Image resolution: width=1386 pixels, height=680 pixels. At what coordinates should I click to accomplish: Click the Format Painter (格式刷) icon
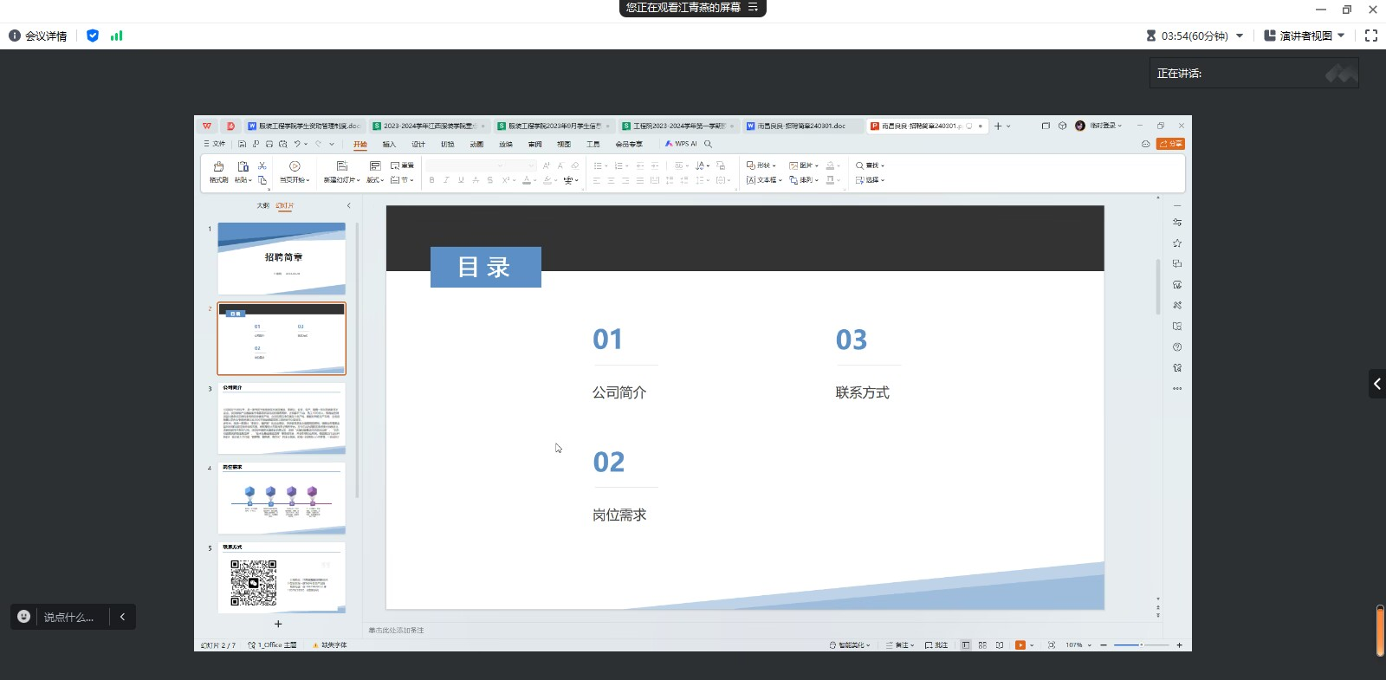click(218, 166)
